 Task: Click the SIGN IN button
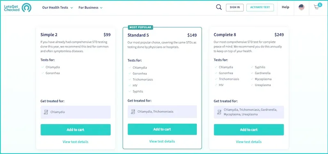pyautogui.click(x=235, y=7)
